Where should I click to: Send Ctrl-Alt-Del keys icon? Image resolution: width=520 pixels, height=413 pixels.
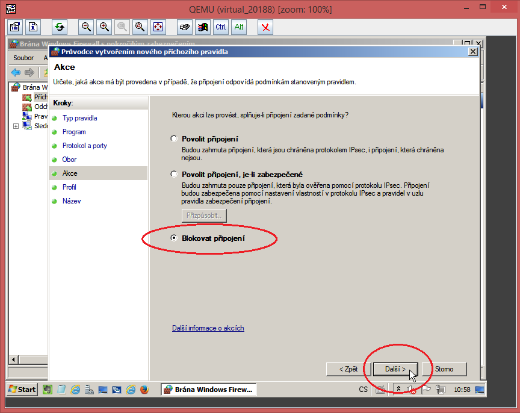click(185, 27)
